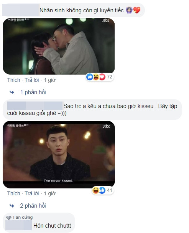Click Trả lời under the kiss photo comment

(32, 80)
